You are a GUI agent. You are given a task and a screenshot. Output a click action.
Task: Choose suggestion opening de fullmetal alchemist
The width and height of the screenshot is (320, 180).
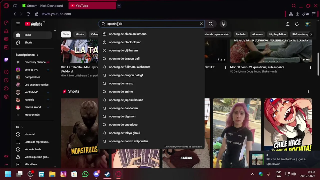pos(151,67)
